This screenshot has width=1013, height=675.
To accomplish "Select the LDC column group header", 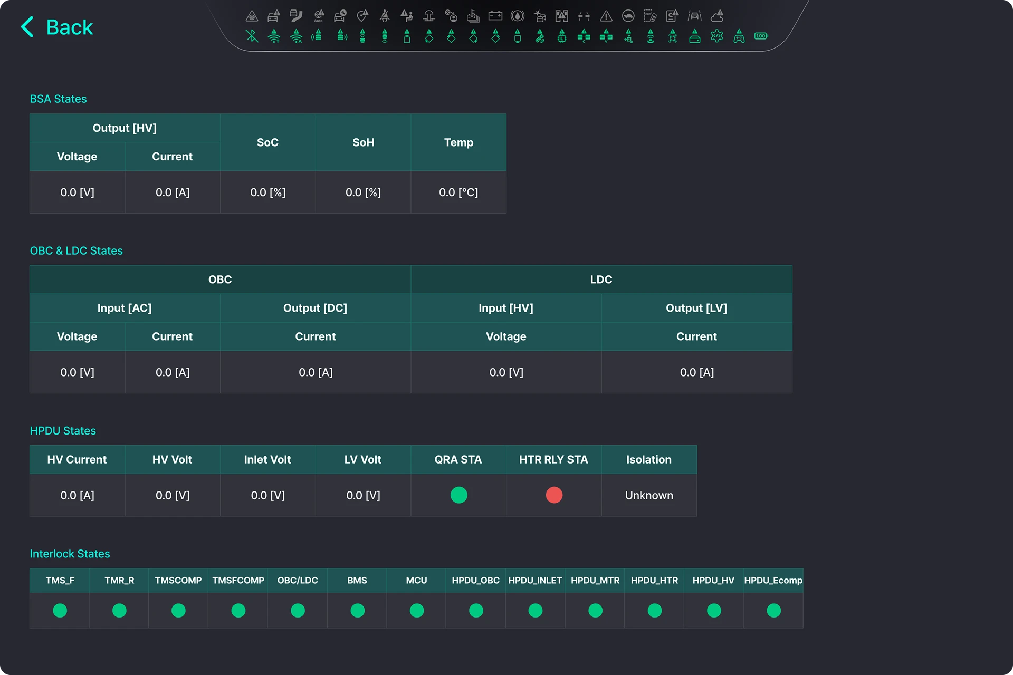I will pyautogui.click(x=601, y=279).
